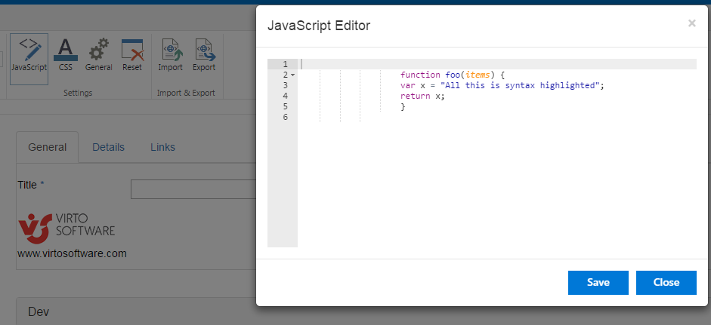Screen dimensions: 711x325
Task: Click the 'items' parameter in the code
Action: (478, 75)
